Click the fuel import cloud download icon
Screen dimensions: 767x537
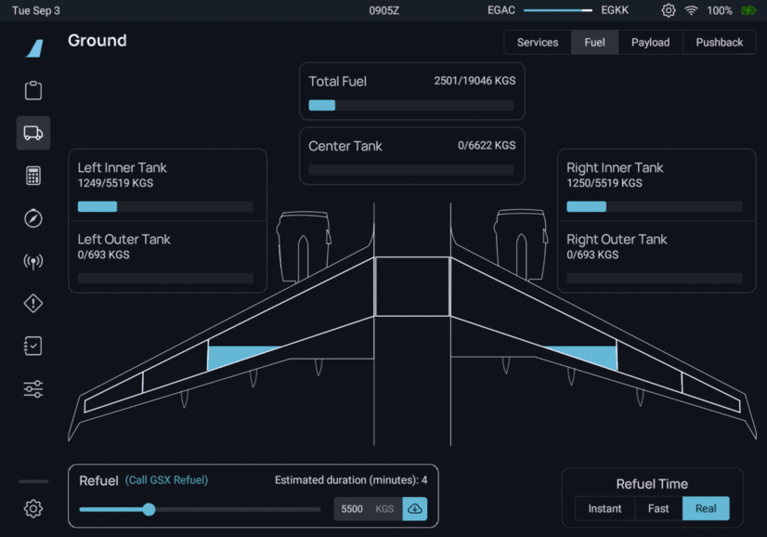click(414, 509)
